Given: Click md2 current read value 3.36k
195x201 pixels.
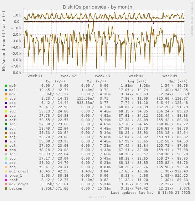Looking at the screenshot, I should [x=47, y=94].
